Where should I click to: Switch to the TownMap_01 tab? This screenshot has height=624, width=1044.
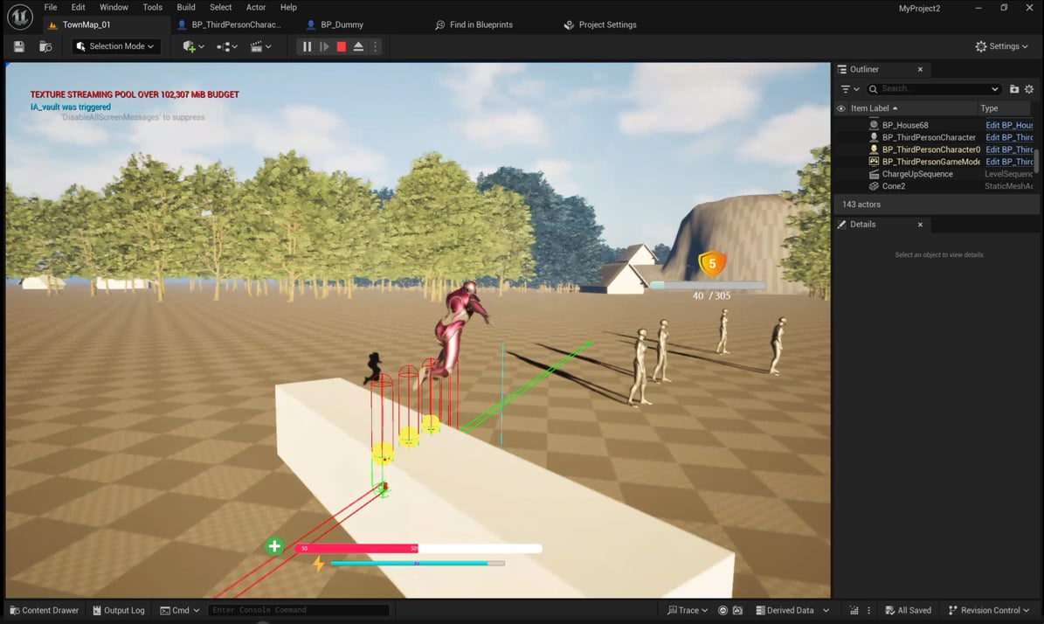[86, 24]
